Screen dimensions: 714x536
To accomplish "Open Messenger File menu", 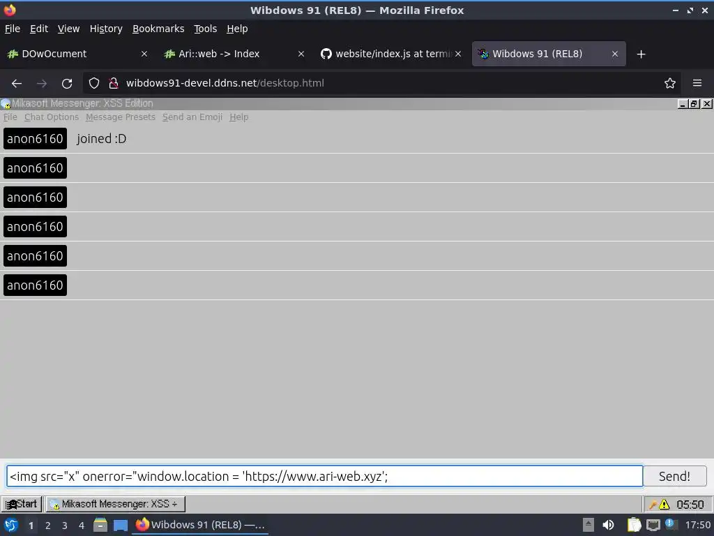I will point(10,117).
